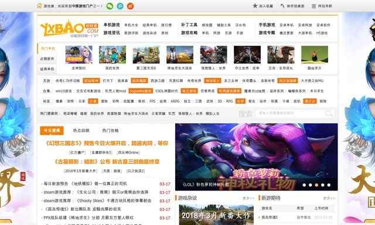Image resolution: width=375 pixels, height=225 pixels.
Task: Click 传奇1.76怀旧版 link in 页游 row
Action: [68, 81]
